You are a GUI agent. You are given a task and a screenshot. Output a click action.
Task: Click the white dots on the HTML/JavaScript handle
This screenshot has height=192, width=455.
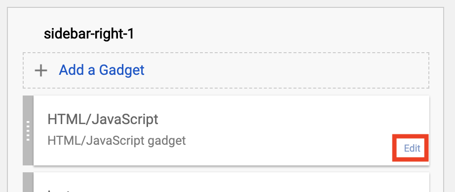(28, 131)
